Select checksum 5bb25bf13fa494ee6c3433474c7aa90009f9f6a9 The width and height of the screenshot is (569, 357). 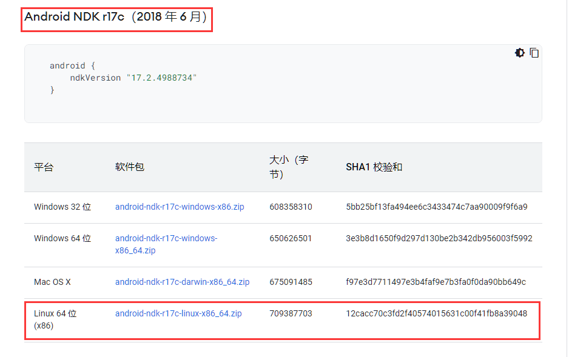[437, 207]
